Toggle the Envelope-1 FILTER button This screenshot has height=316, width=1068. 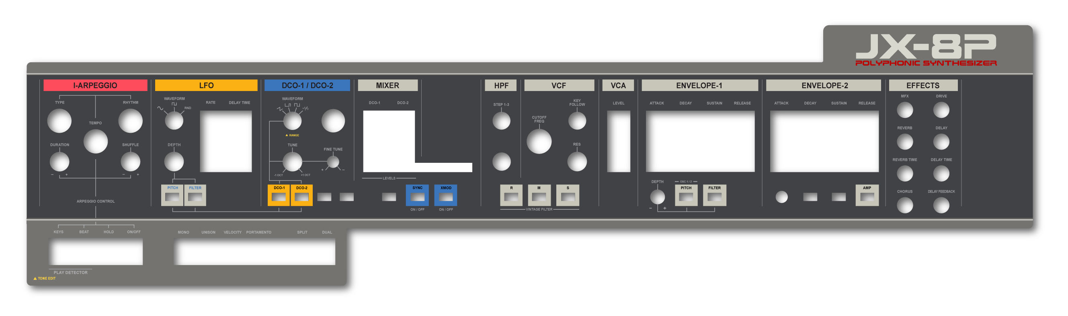tap(714, 195)
